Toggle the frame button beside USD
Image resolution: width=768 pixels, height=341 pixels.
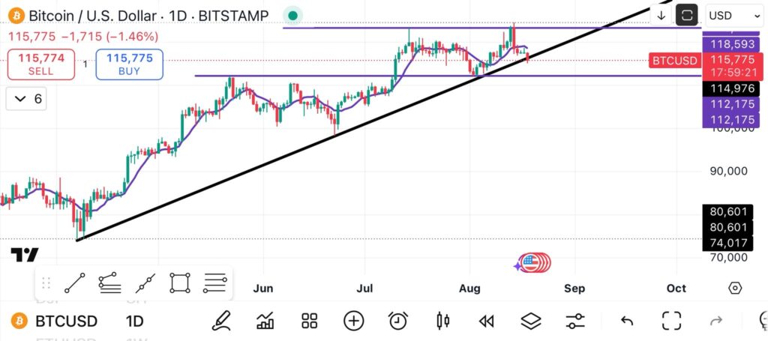tap(687, 15)
